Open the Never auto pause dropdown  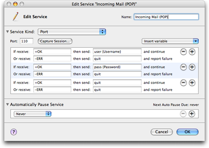pyautogui.click(x=32, y=114)
